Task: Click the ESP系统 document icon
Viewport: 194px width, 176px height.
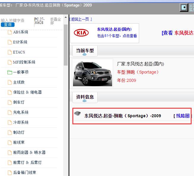Action: [x=10, y=42]
